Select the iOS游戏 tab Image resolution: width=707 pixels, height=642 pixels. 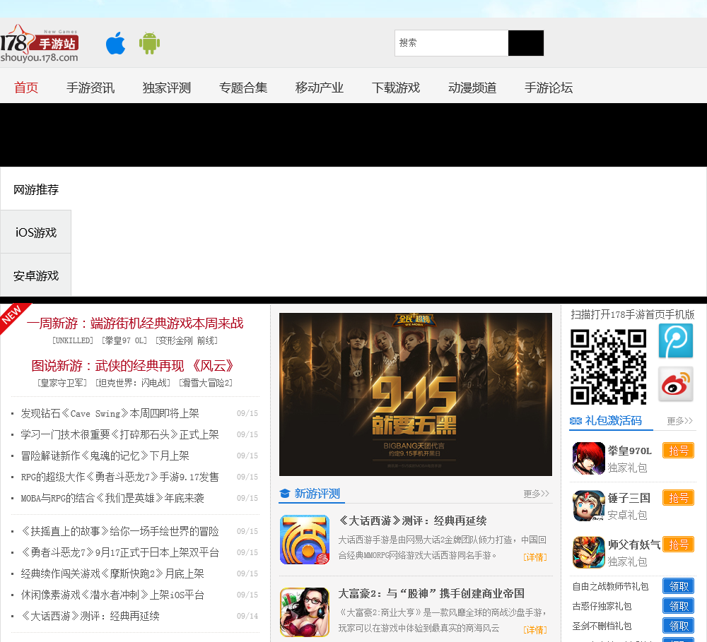[x=35, y=232]
